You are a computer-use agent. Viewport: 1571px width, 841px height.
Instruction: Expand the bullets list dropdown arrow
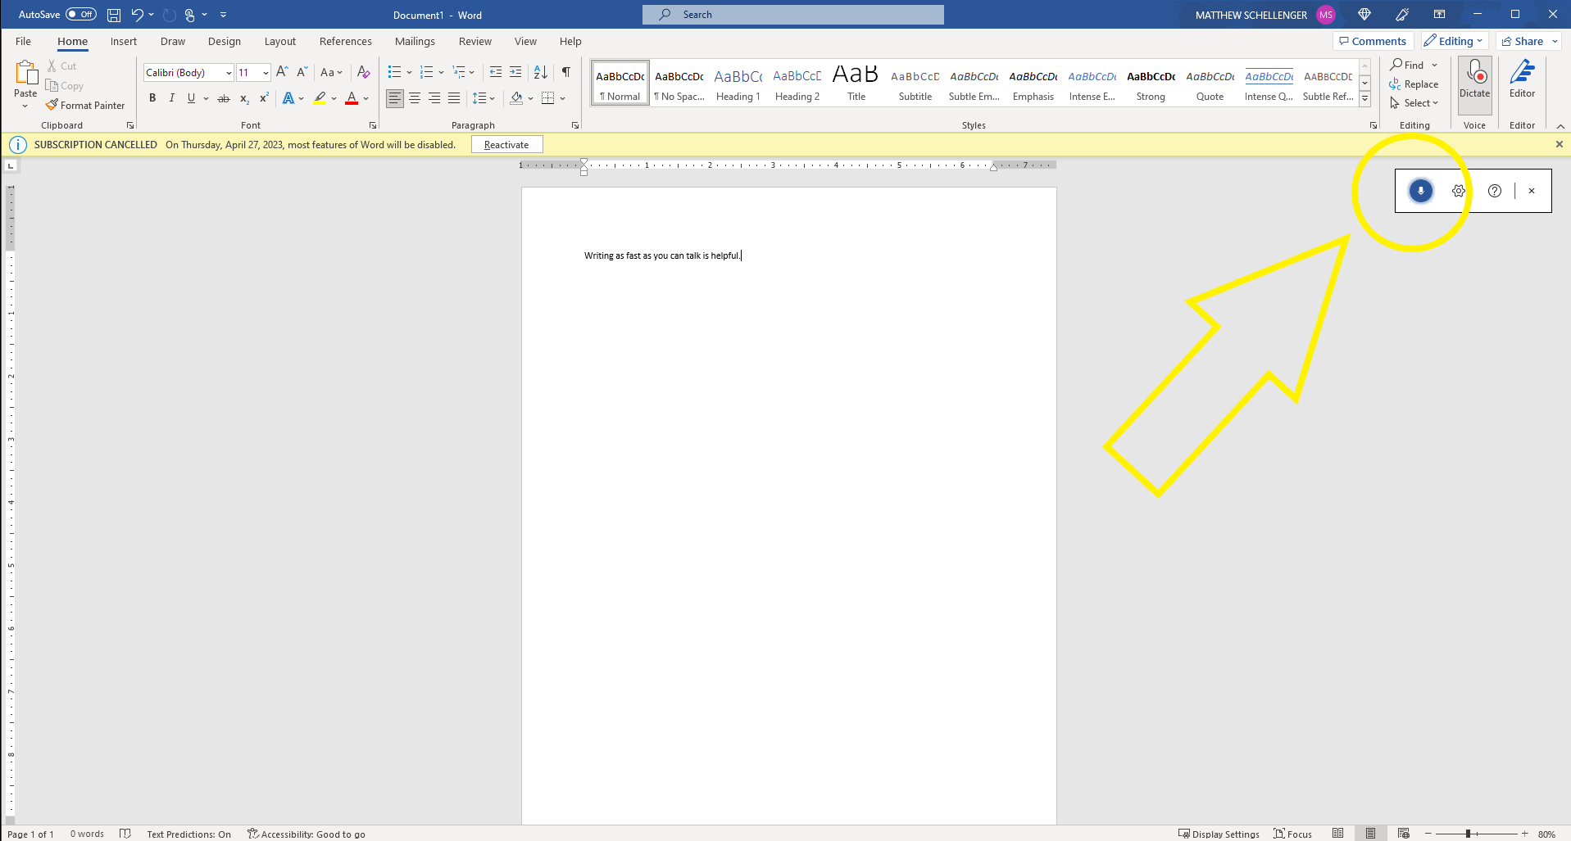(x=409, y=72)
